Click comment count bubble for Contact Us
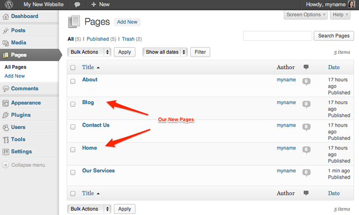The height and width of the screenshot is (215, 359). coord(306,127)
